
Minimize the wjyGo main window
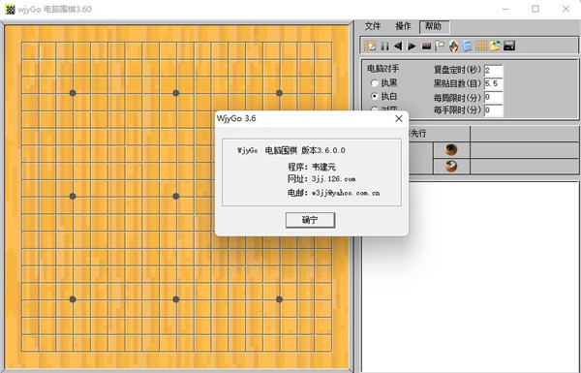click(505, 9)
